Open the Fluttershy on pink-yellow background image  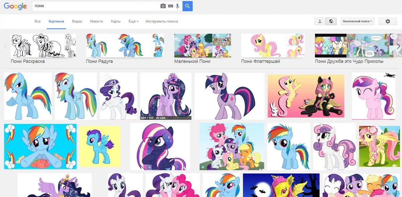[306, 96]
